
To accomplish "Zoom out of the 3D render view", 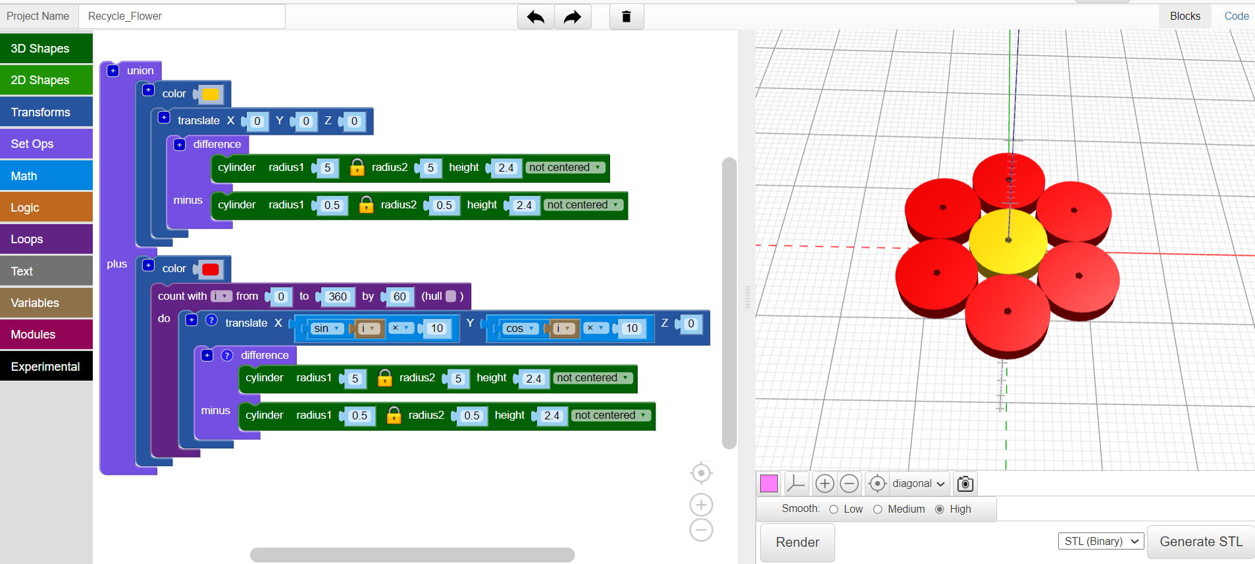I will tap(850, 484).
